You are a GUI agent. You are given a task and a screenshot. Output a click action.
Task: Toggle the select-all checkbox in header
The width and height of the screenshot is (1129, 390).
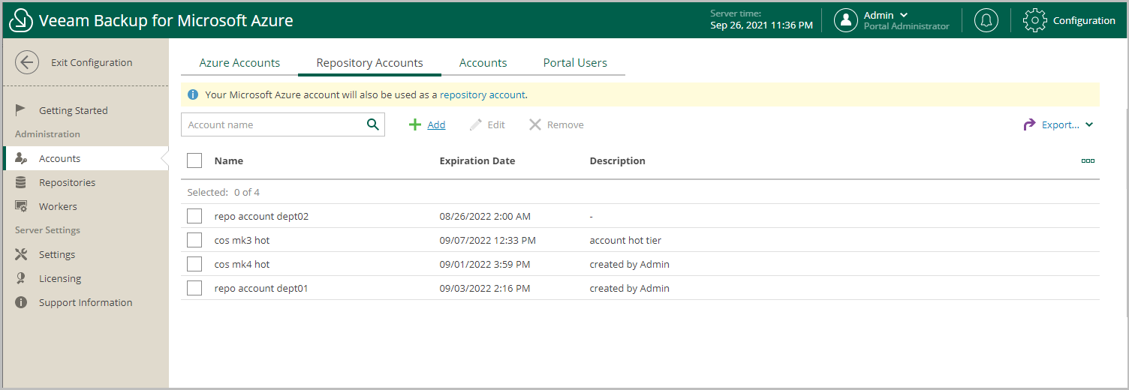point(194,160)
